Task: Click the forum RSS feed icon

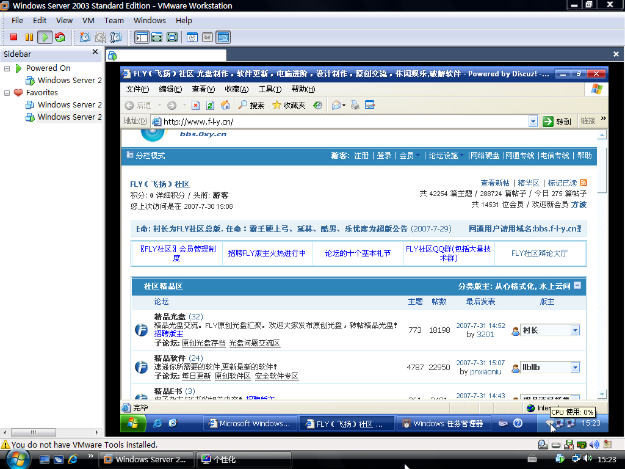Action: pyautogui.click(x=583, y=183)
